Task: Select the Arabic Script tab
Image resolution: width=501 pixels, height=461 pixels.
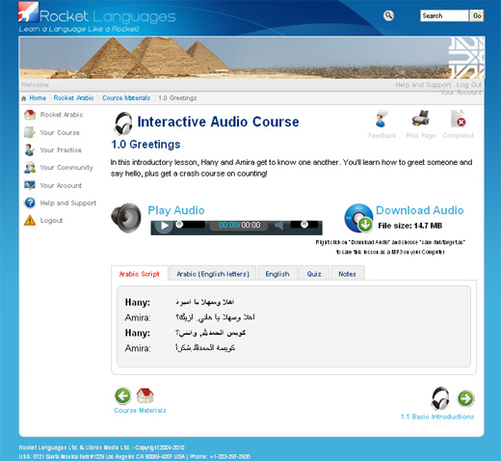Action: tap(139, 274)
